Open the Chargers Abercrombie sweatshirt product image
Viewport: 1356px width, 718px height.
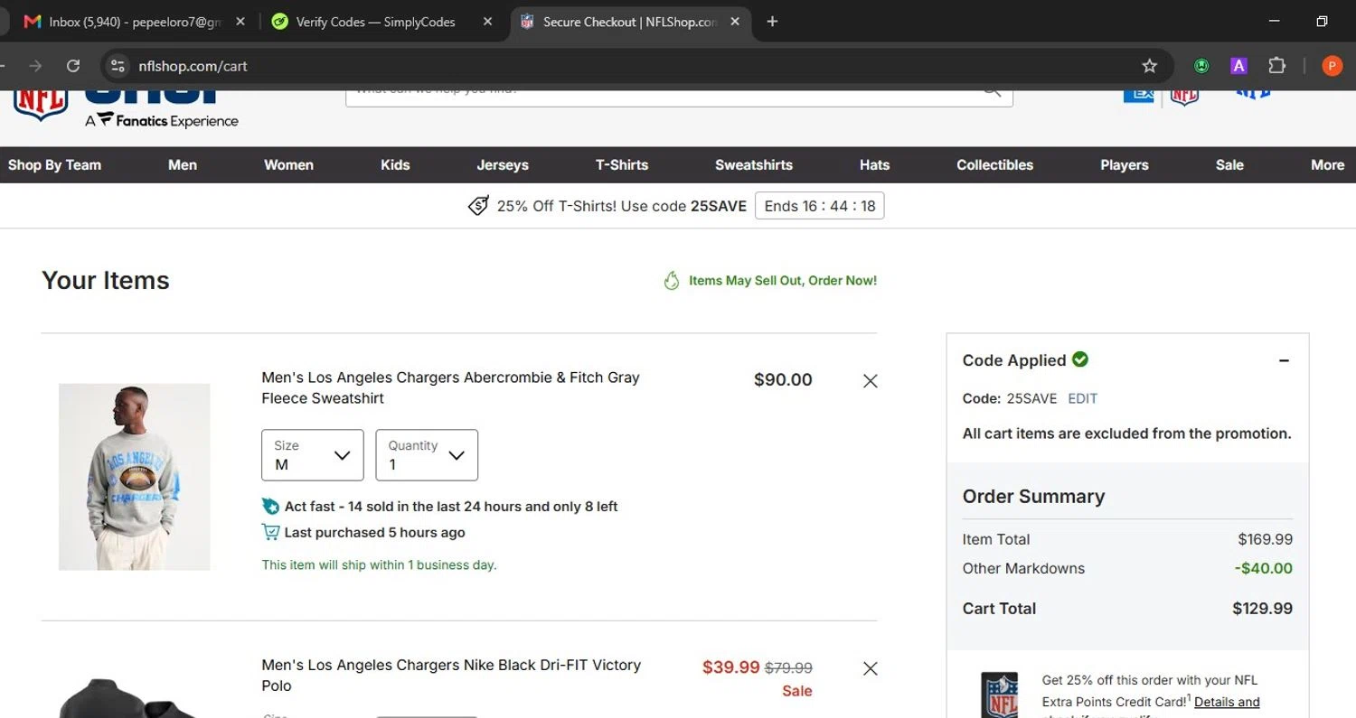pos(135,477)
